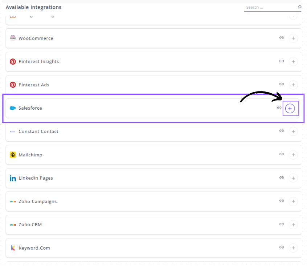Click into the Search input field

click(270, 7)
